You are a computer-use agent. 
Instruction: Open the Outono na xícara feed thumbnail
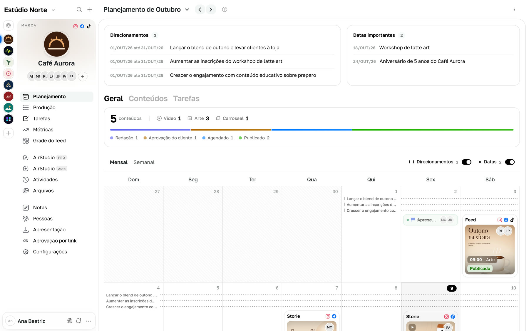click(490, 250)
